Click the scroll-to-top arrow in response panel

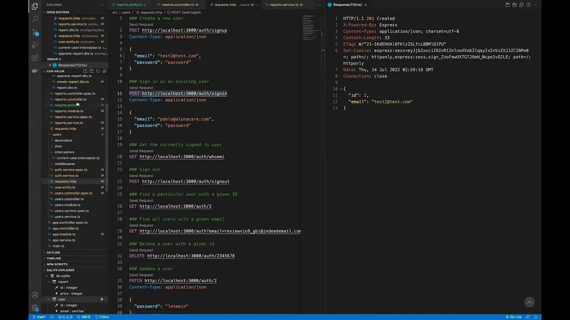tap(529, 302)
